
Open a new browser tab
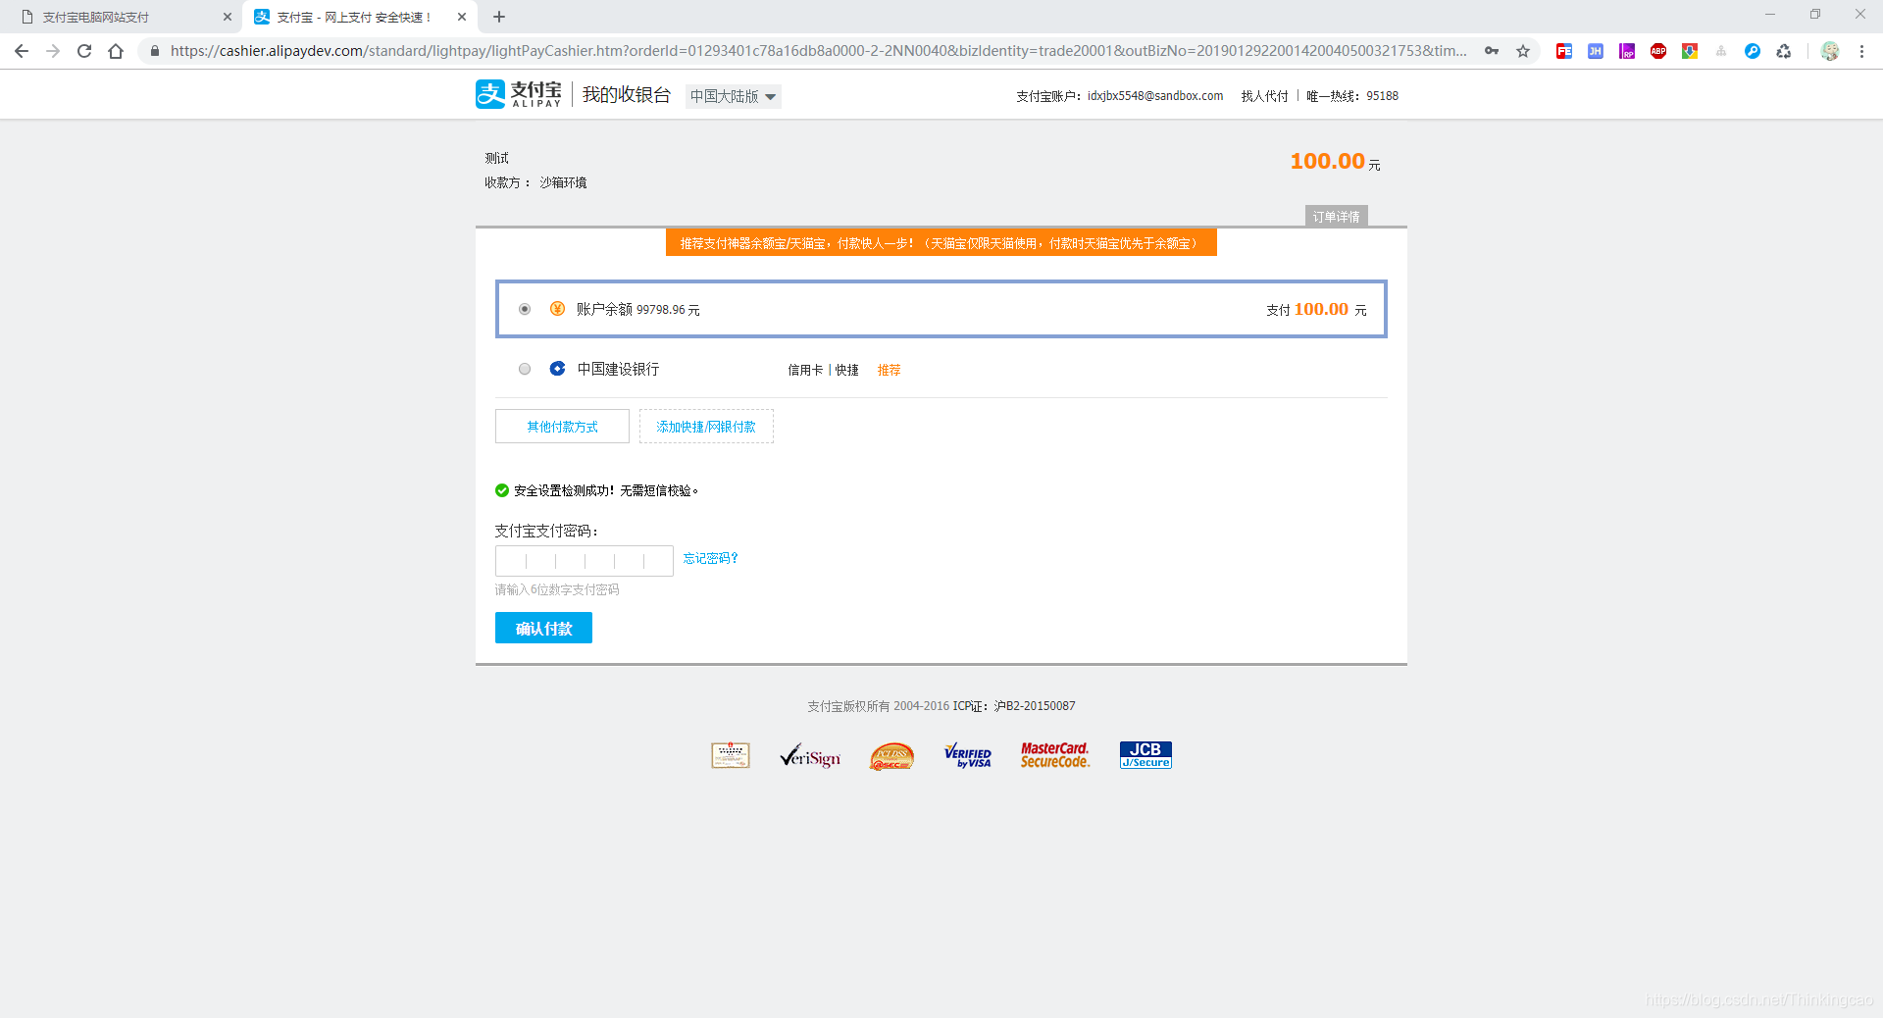pos(499,17)
